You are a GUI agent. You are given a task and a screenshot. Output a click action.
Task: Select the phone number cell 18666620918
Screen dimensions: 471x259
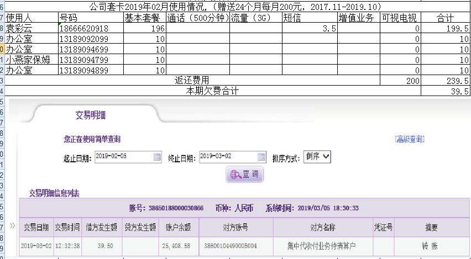[90, 28]
